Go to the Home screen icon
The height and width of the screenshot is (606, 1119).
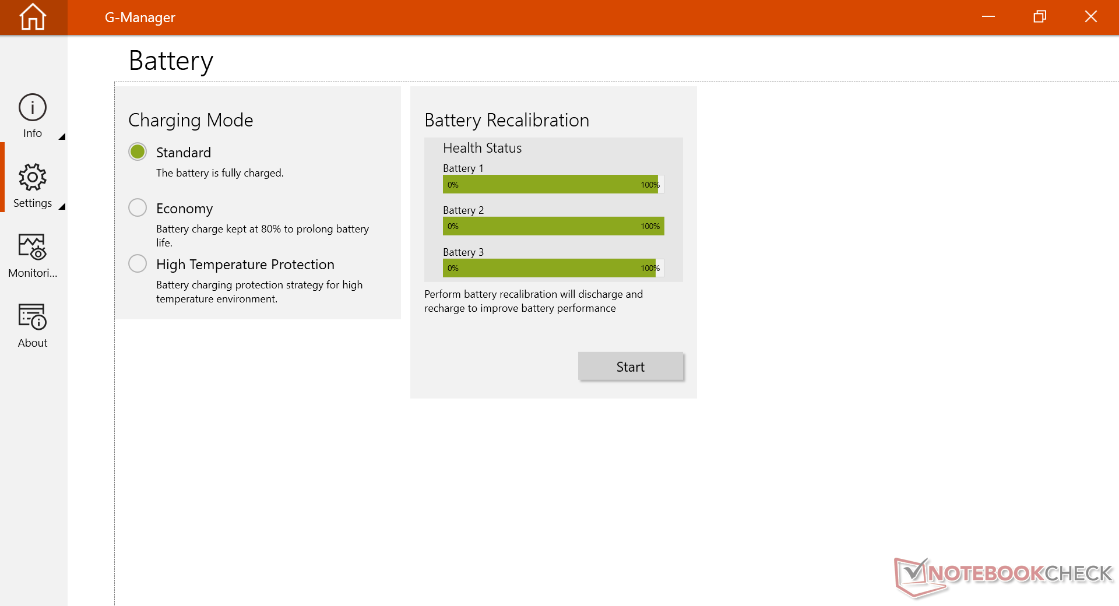point(33,17)
